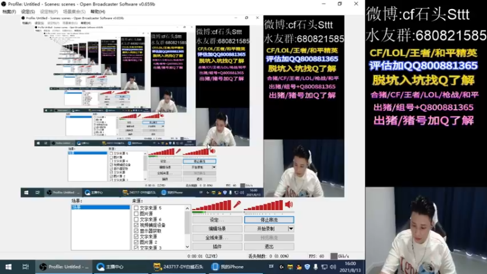Click the 插件 button

click(217, 247)
